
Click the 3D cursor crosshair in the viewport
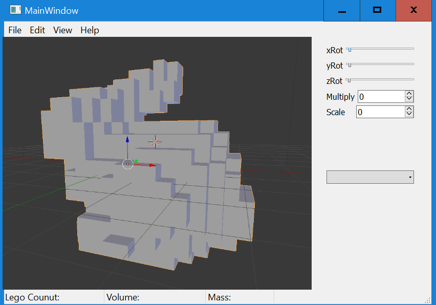pyautogui.click(x=155, y=142)
